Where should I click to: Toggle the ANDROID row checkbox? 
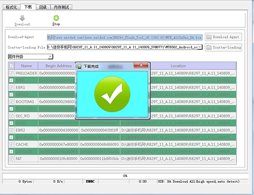coord(11,137)
